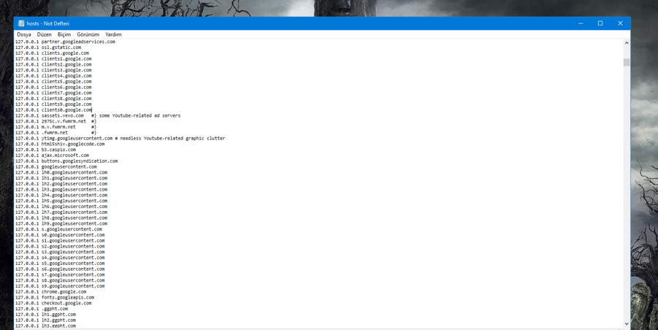Click the line lh4.googleusercontent.com
Viewport: 658px width, 330px height.
61,194
